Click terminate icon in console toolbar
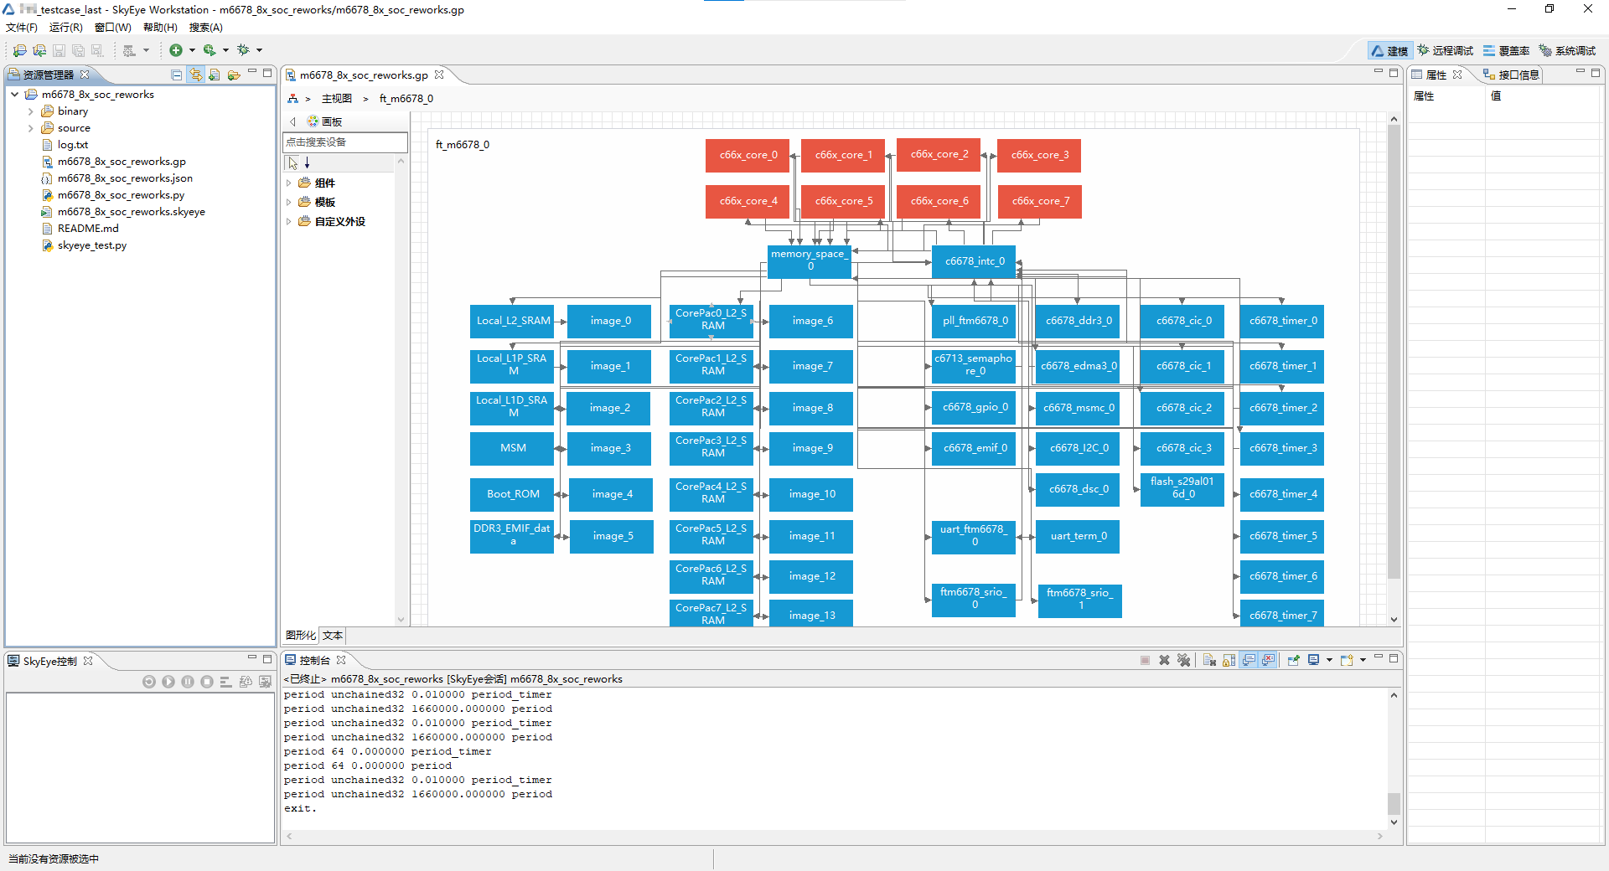The height and width of the screenshot is (871, 1609). pyautogui.click(x=1146, y=660)
